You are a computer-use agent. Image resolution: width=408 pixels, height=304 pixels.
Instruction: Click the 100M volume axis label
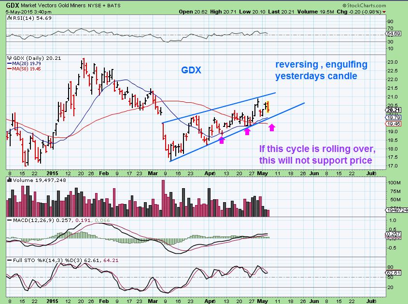[394, 182]
